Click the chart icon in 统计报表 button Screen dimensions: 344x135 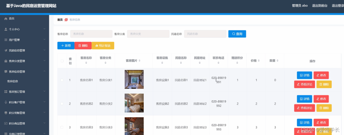click(x=97, y=46)
